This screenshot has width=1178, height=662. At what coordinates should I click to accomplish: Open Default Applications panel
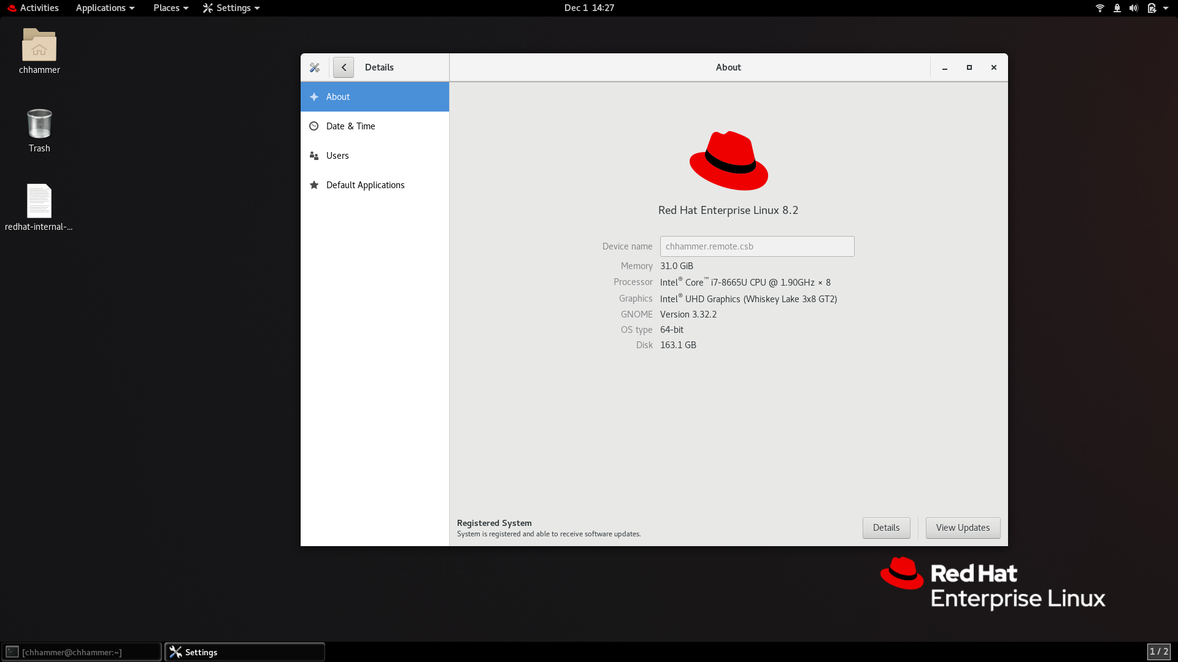375,185
